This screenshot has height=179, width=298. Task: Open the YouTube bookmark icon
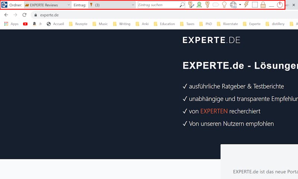(25, 24)
